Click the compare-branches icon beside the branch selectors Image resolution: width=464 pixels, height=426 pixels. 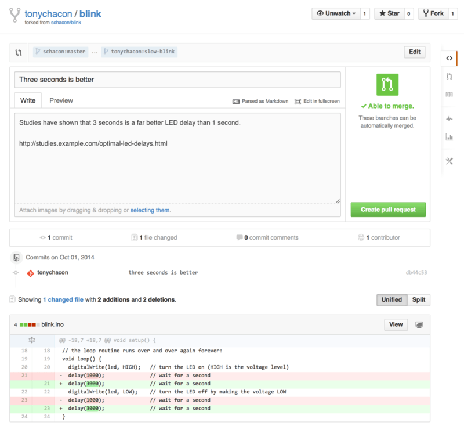pyautogui.click(x=18, y=52)
